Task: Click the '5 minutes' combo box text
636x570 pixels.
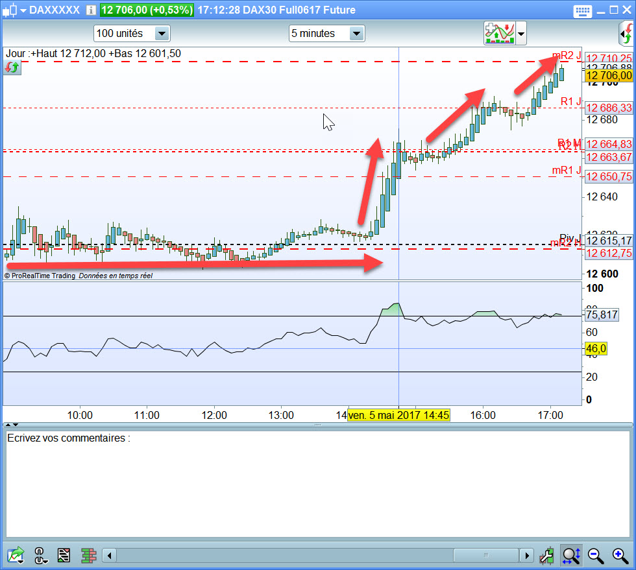Action: (x=313, y=33)
